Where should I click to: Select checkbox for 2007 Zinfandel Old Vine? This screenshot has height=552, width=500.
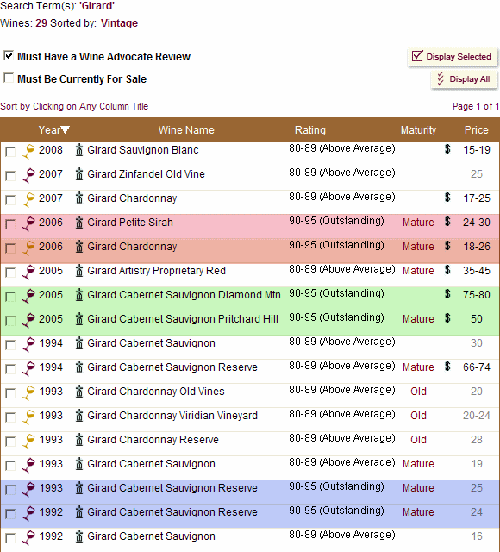(10, 176)
